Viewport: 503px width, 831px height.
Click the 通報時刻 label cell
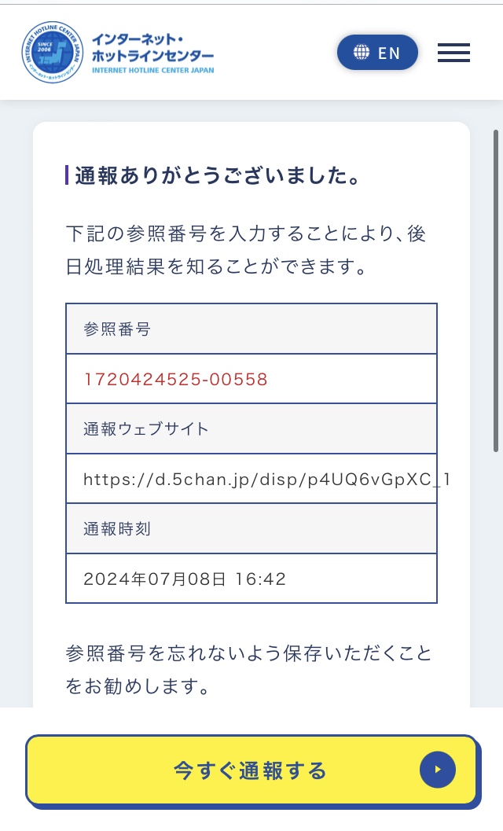pos(251,528)
